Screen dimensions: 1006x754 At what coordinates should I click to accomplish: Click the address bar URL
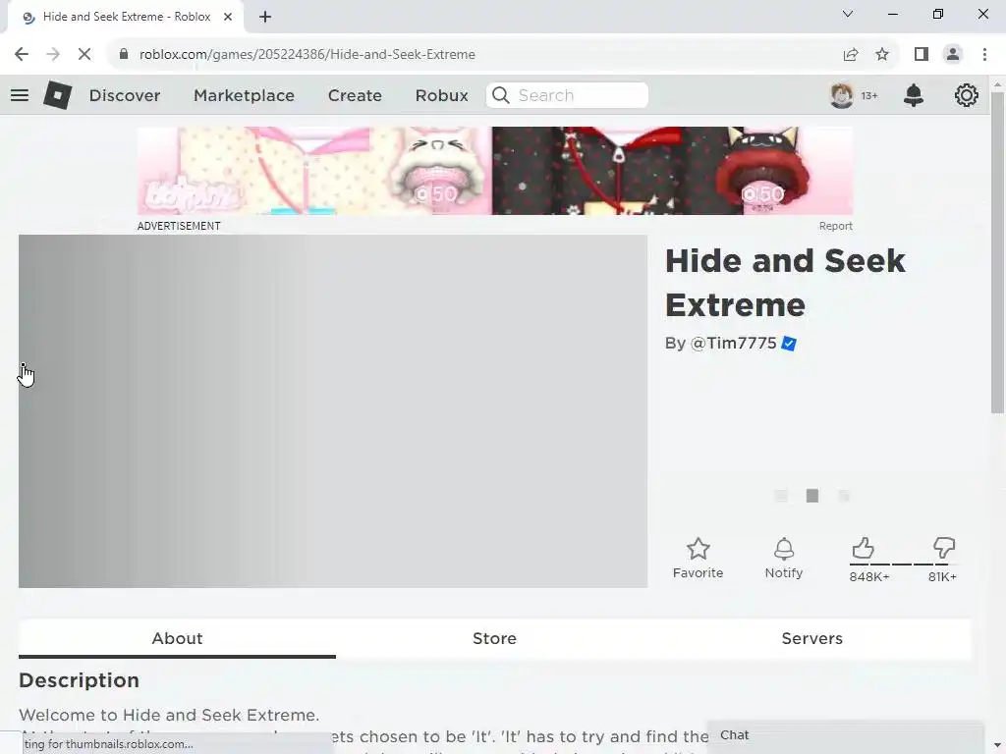(x=307, y=55)
